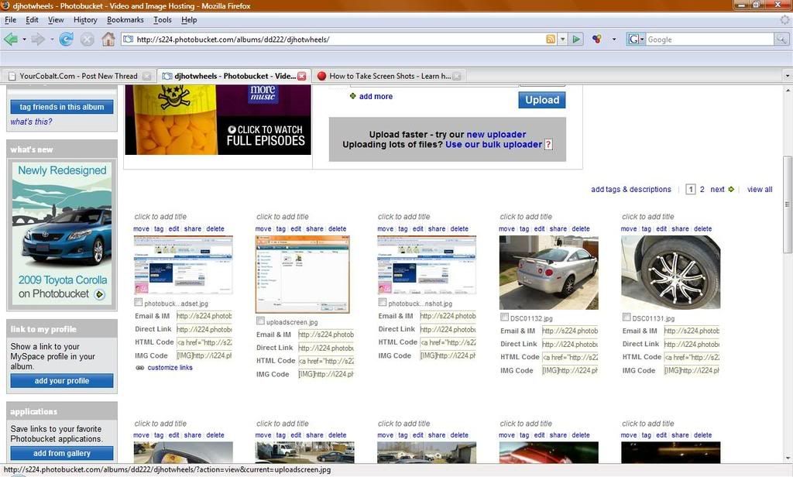The height and width of the screenshot is (477, 793).
Task: Go to page 2 of the album
Action: click(x=702, y=189)
